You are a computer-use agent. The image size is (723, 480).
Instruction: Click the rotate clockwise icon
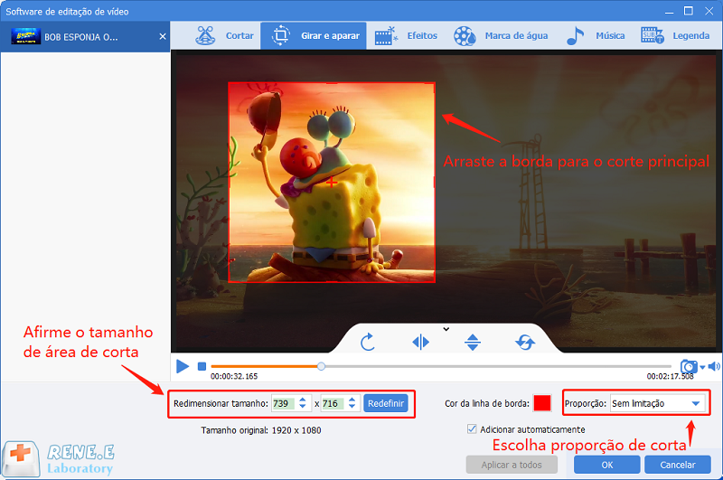[368, 342]
